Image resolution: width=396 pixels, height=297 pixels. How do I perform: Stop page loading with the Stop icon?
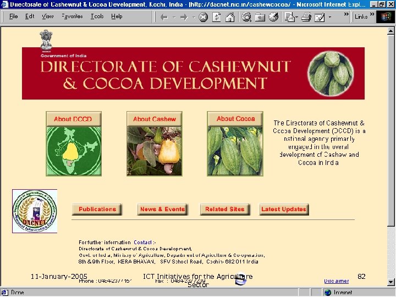pos(204,17)
